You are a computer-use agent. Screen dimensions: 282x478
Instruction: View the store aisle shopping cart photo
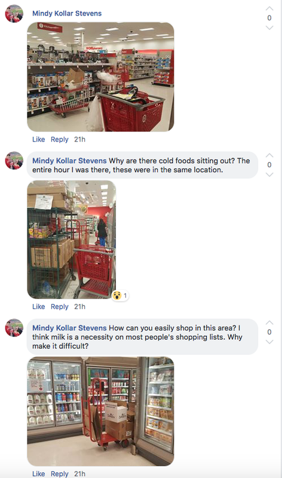point(100,77)
